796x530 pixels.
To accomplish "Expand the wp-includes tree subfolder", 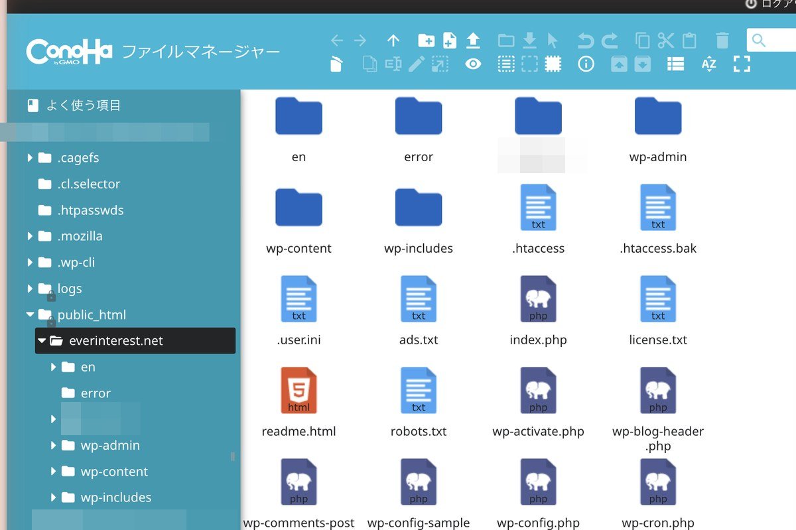I will (54, 497).
